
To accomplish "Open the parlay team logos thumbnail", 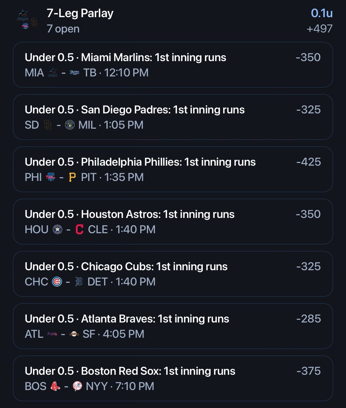I will pos(27,20).
